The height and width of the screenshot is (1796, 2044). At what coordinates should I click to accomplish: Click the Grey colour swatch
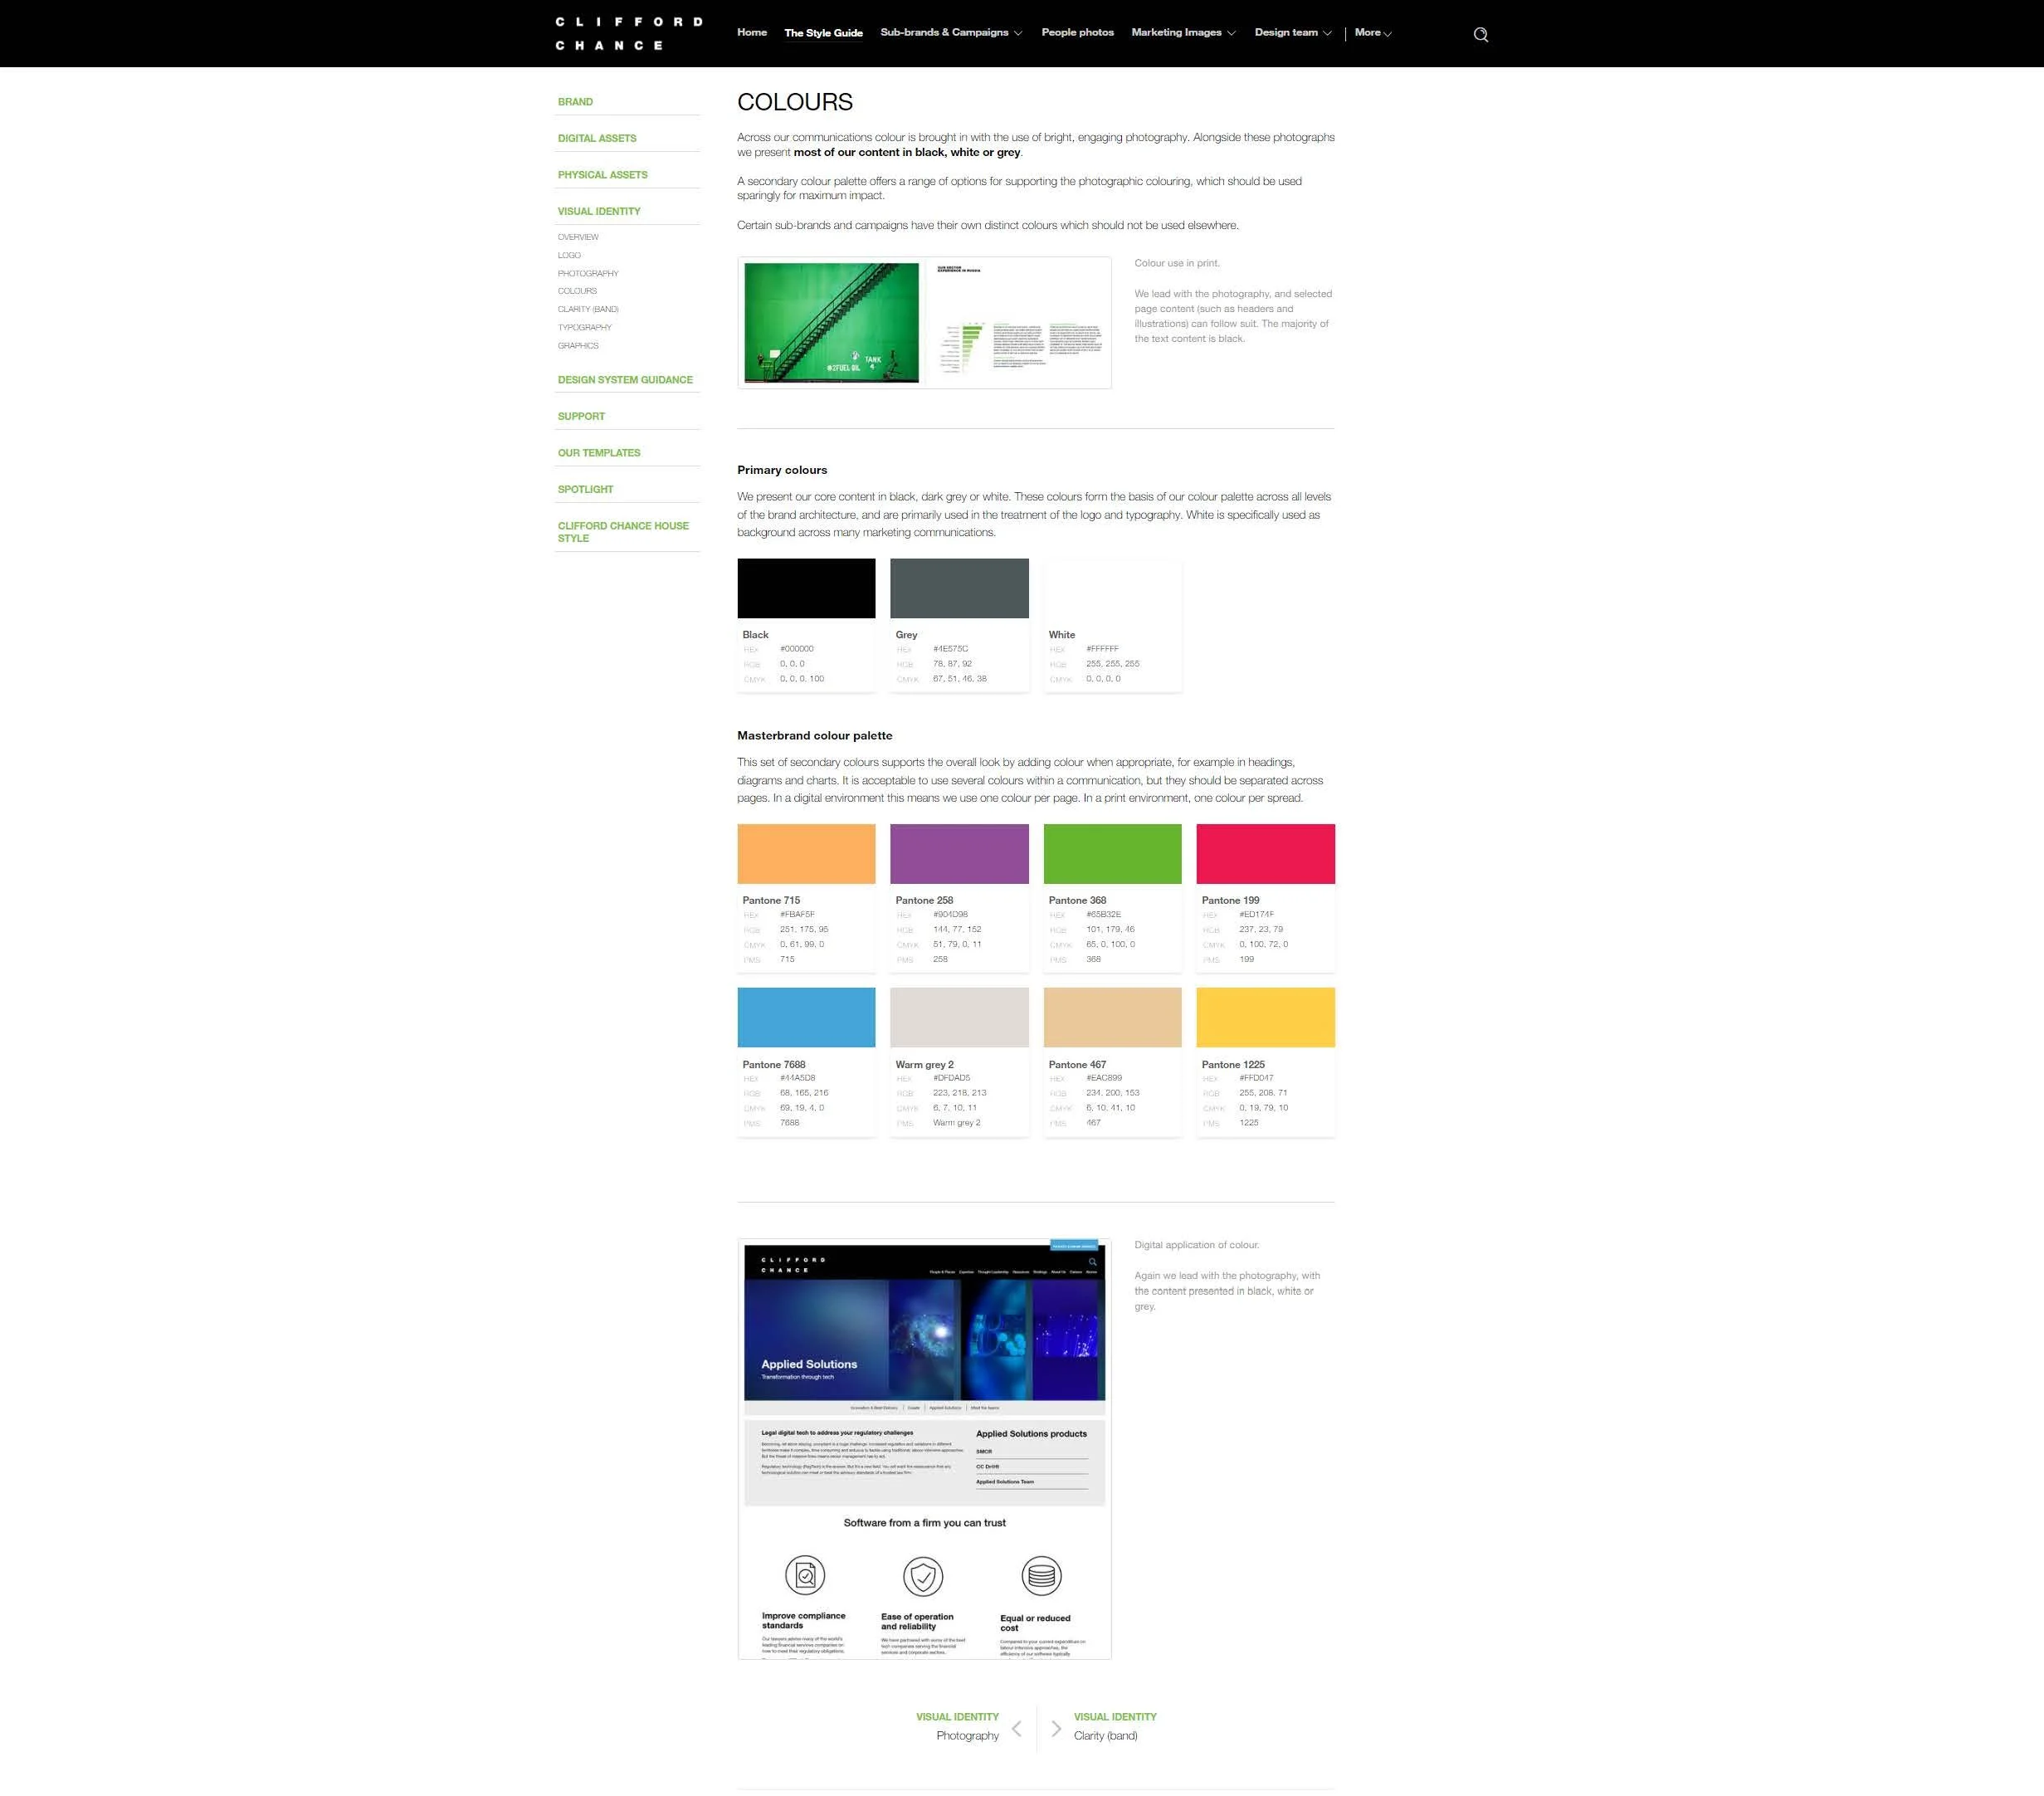[959, 588]
